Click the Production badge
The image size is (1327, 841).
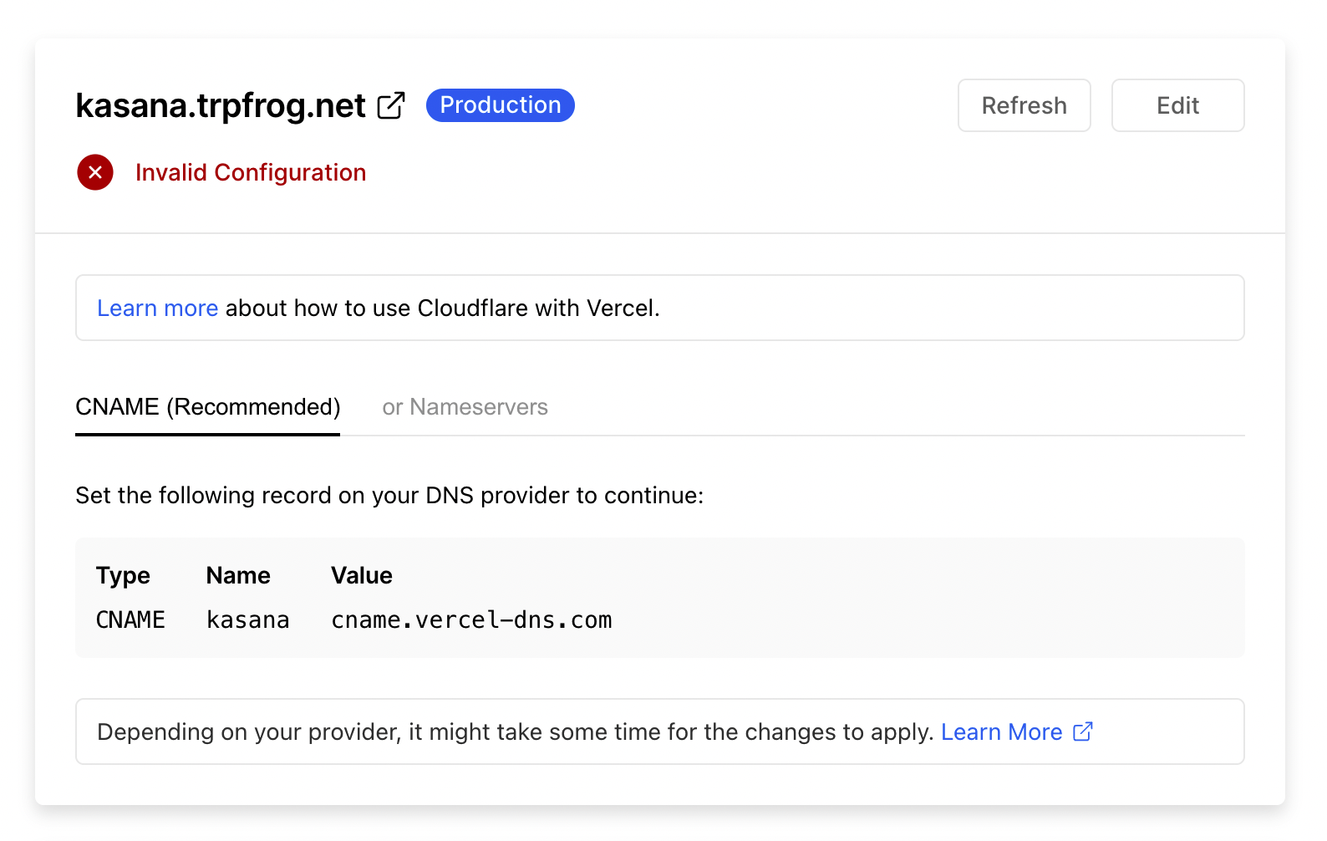pyautogui.click(x=500, y=105)
